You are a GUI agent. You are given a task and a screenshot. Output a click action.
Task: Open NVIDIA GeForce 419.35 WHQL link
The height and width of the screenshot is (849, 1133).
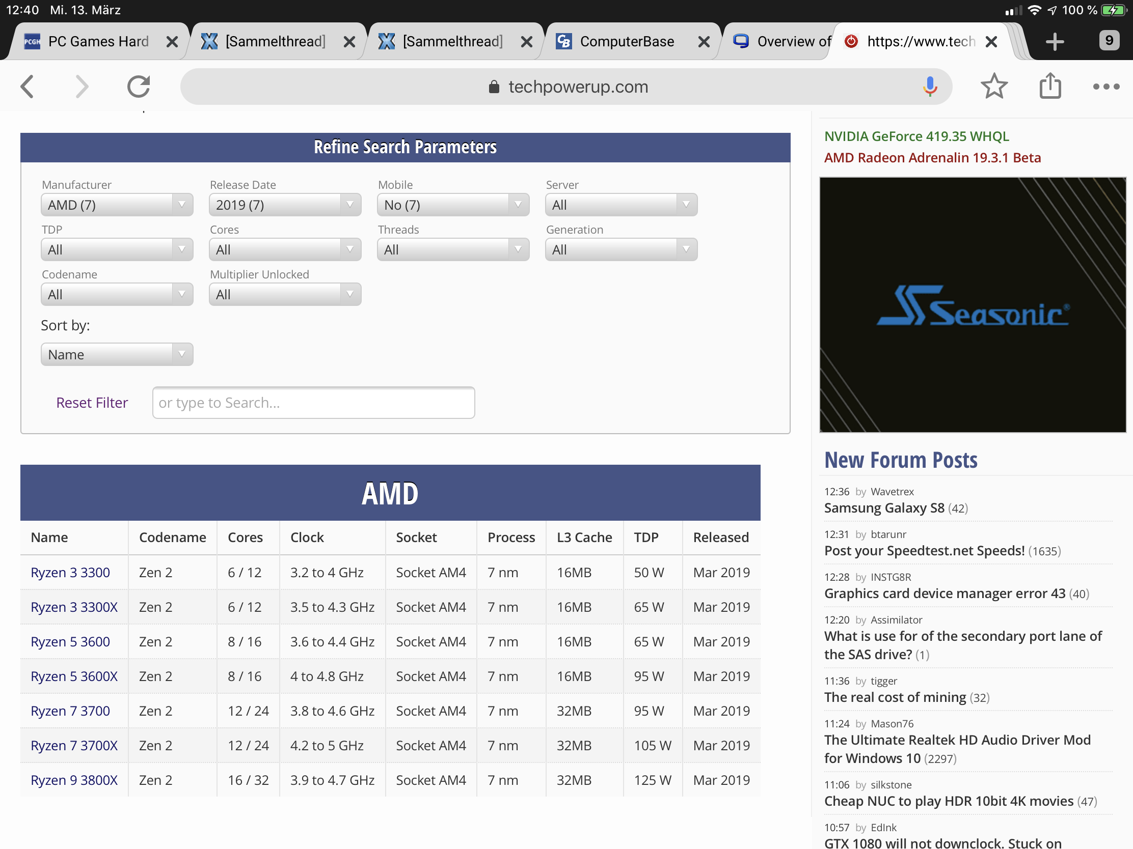[x=916, y=136]
